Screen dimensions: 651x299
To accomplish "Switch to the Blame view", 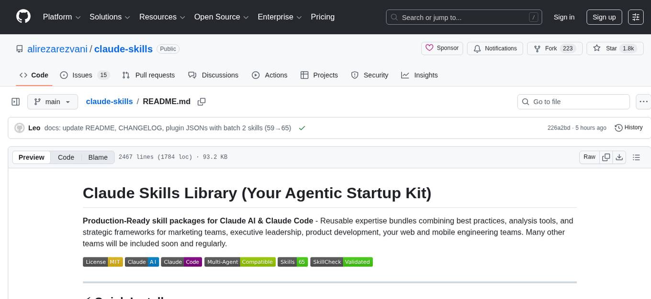I will [98, 157].
